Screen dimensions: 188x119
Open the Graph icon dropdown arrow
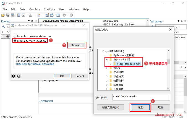pos(34,15)
